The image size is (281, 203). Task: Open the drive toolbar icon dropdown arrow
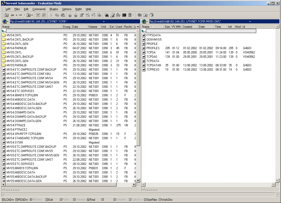133,15
